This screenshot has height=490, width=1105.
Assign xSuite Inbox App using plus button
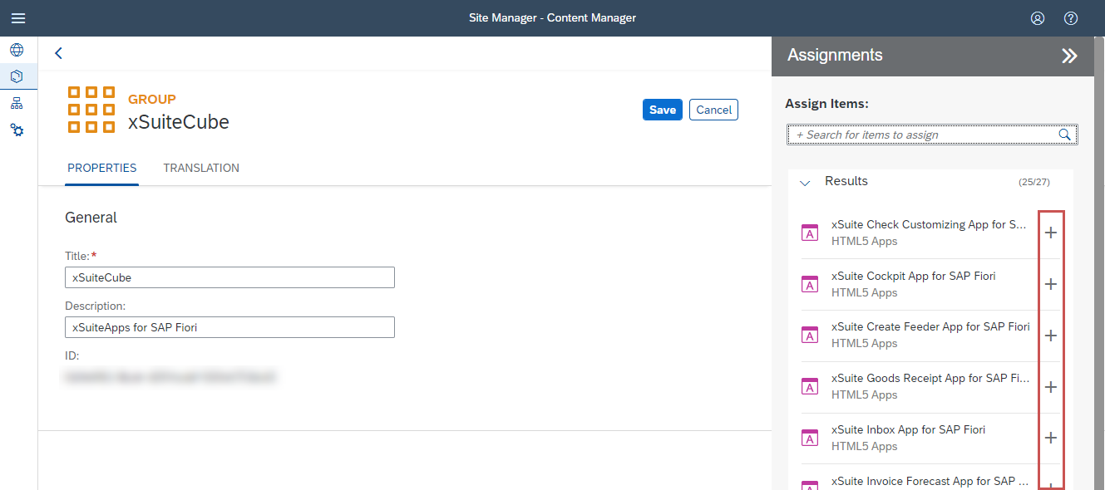tap(1051, 438)
